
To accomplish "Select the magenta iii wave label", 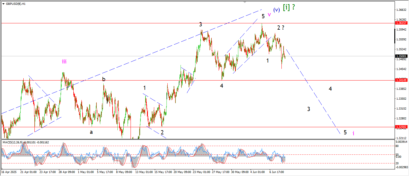I will 64,62.
